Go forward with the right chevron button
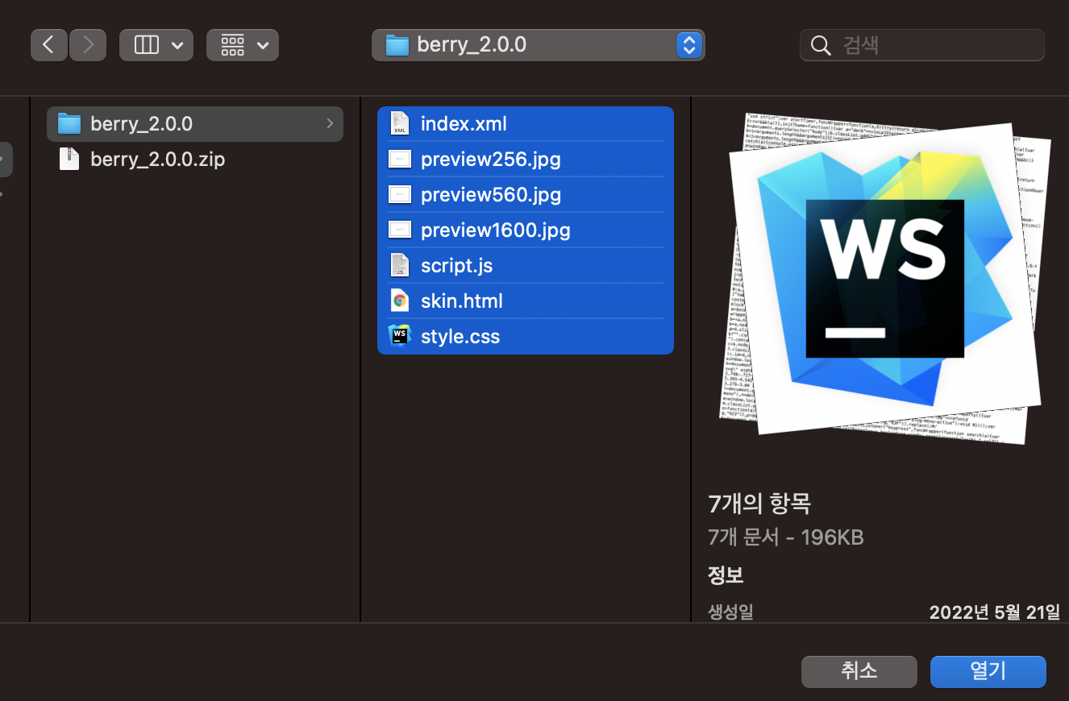Image resolution: width=1069 pixels, height=701 pixels. click(88, 45)
